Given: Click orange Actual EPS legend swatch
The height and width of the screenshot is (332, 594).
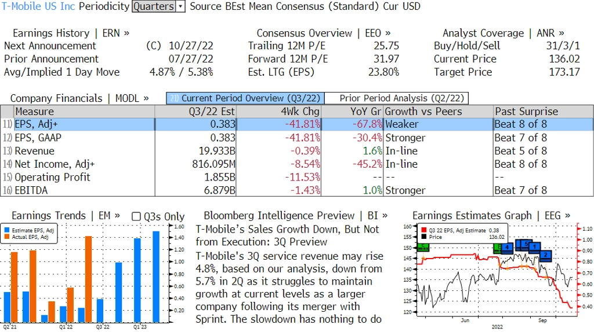Looking at the screenshot, I should point(7,237).
